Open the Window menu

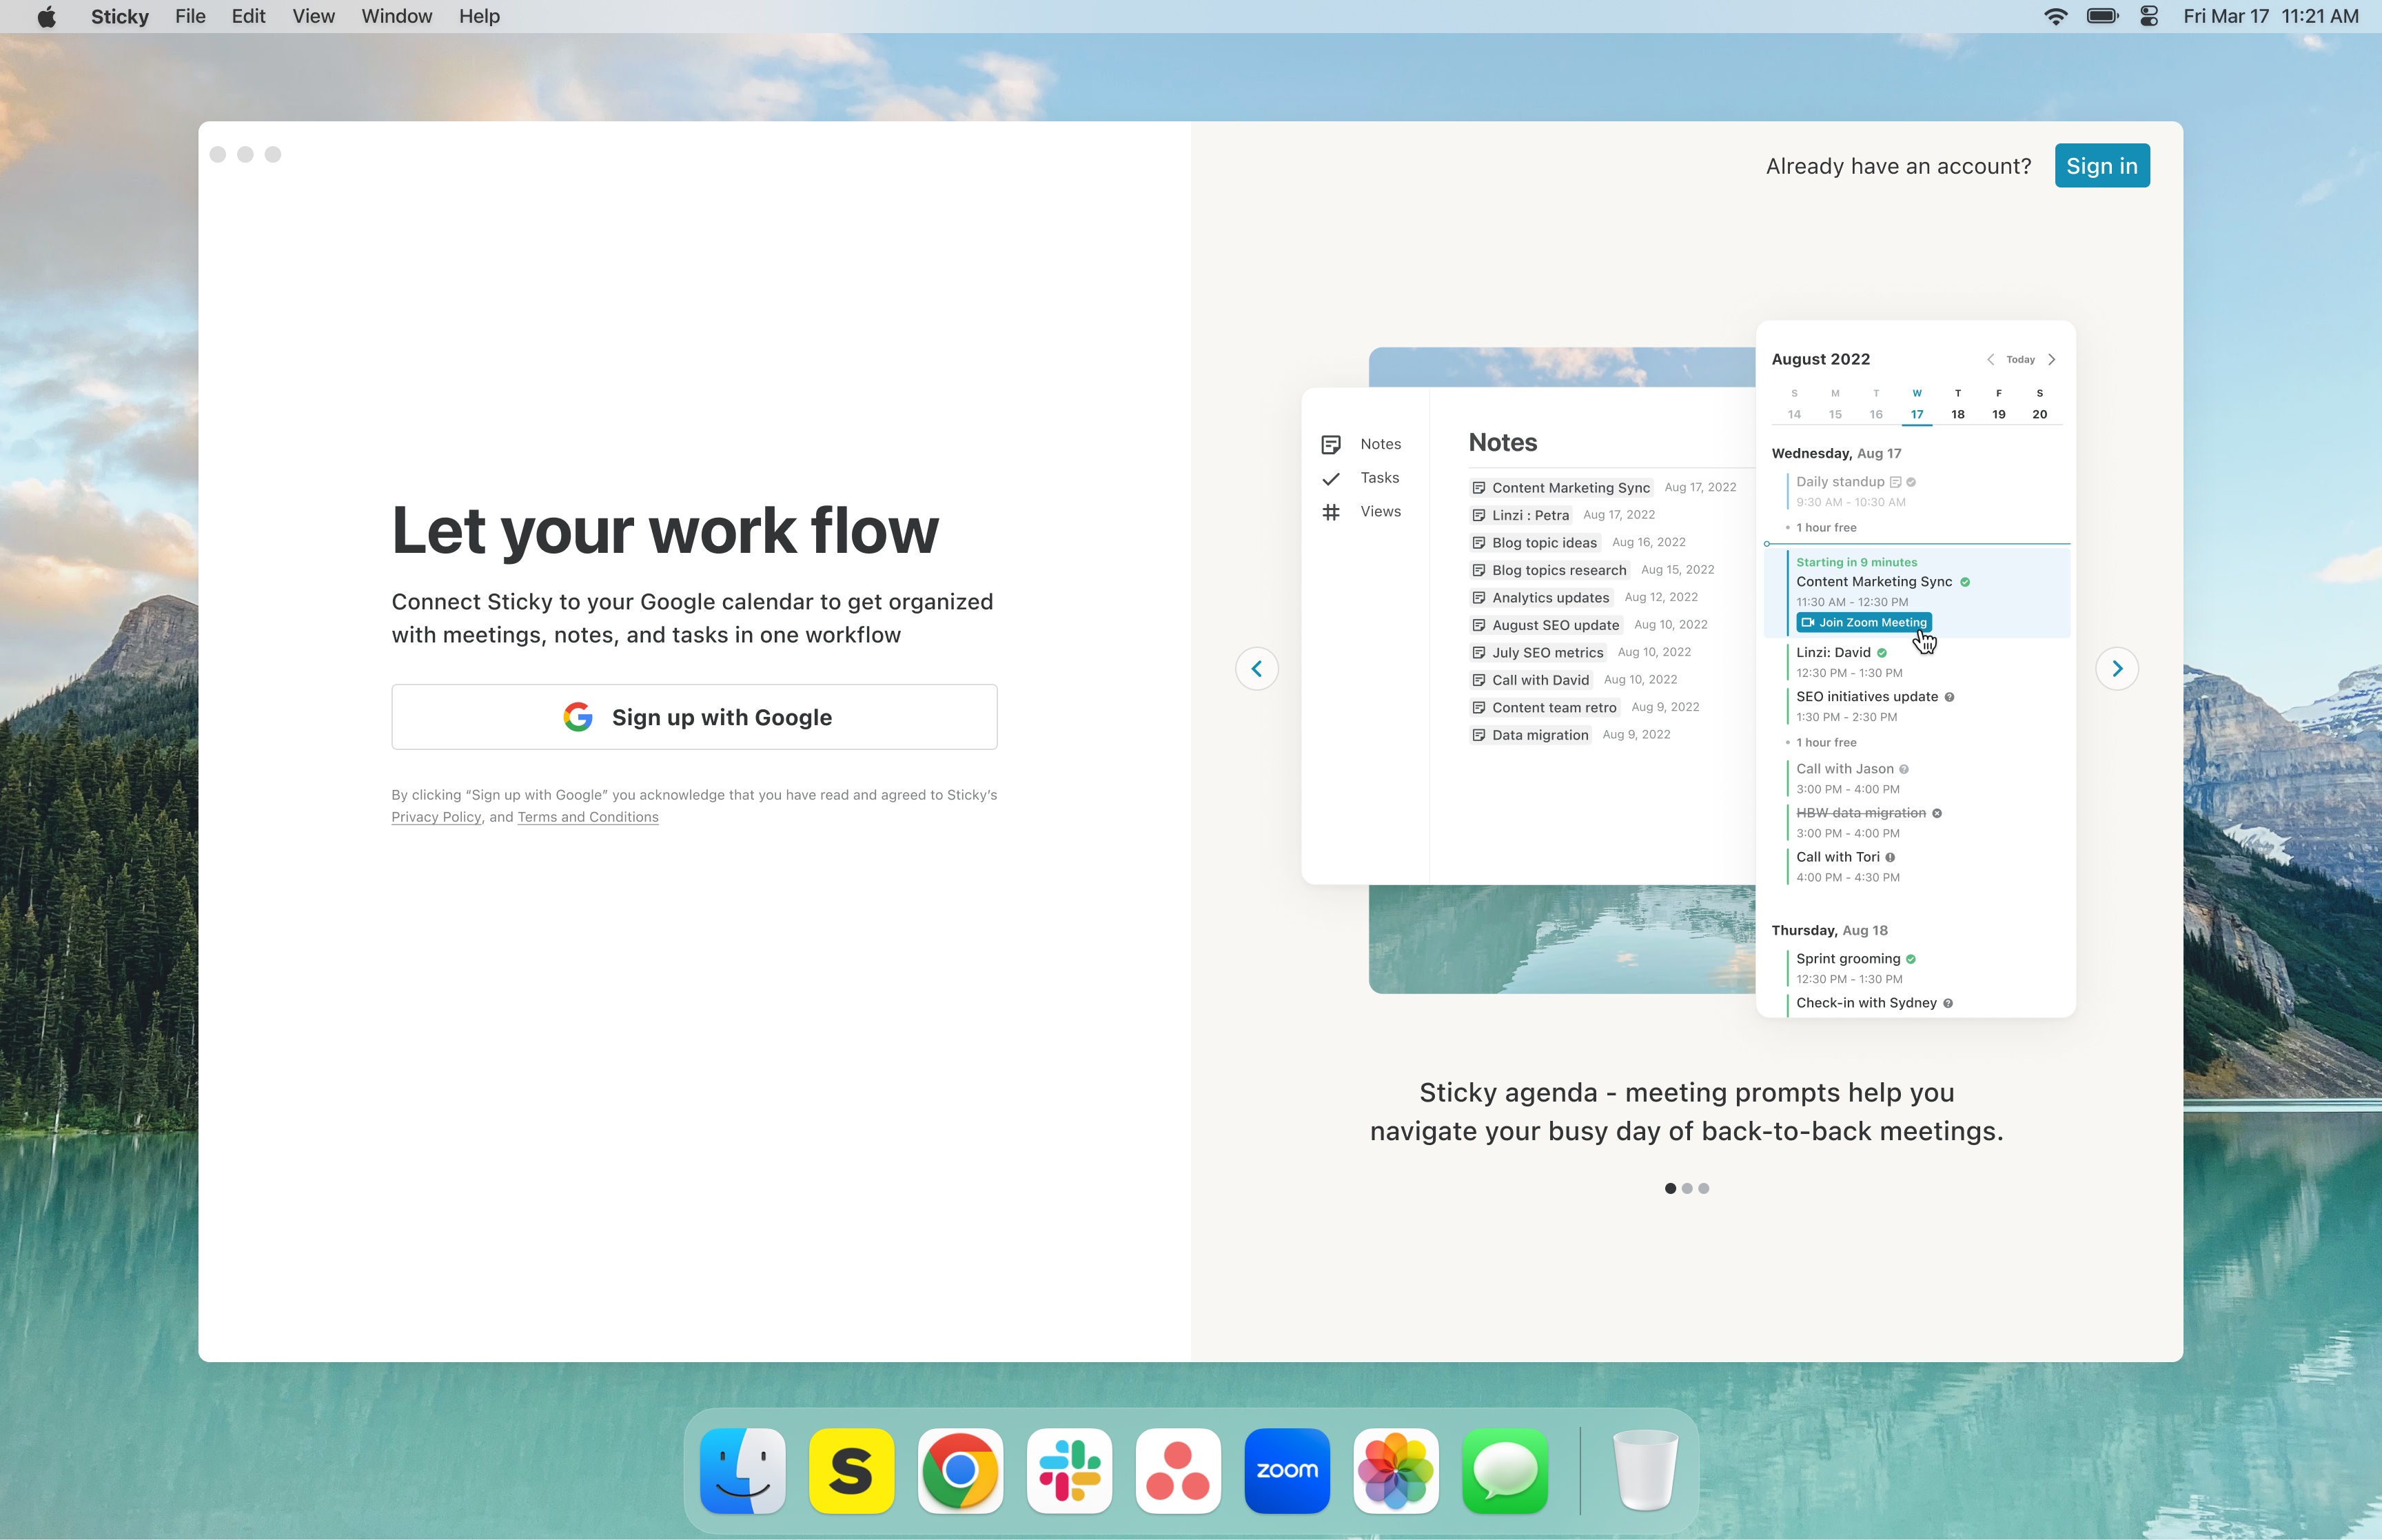click(x=396, y=16)
